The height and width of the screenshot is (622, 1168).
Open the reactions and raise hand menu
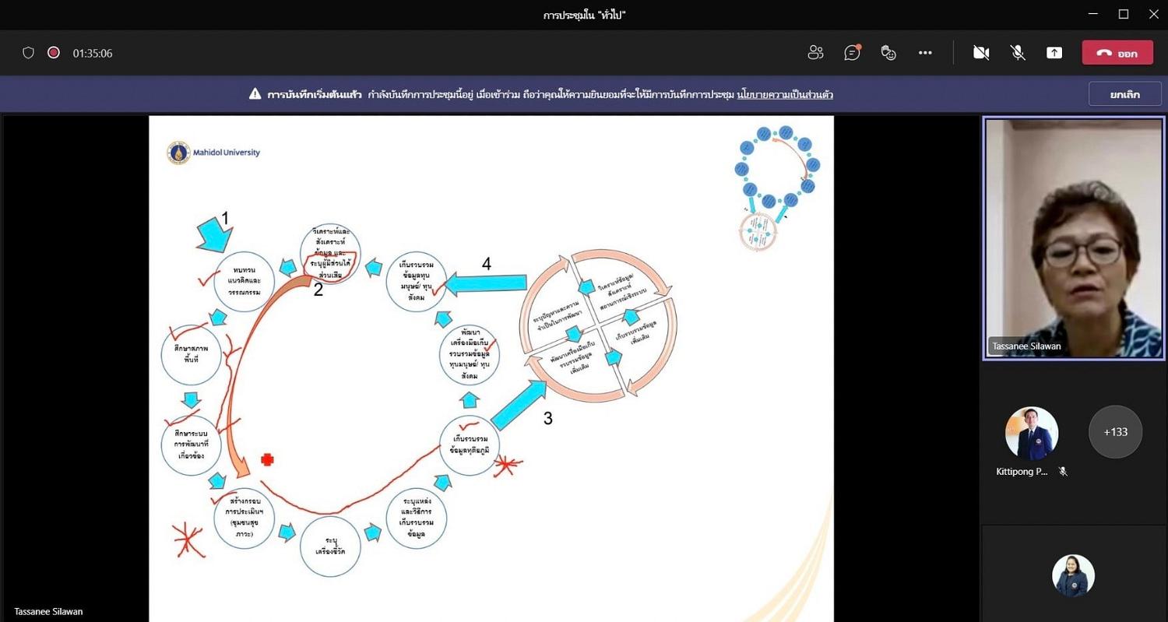pos(888,53)
